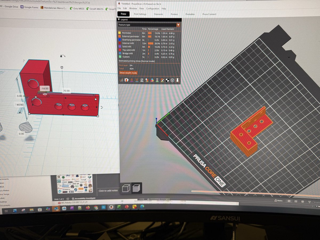320x240 pixels.
Task: Toggle Shells wireframe cube icon
Action: click(172, 80)
